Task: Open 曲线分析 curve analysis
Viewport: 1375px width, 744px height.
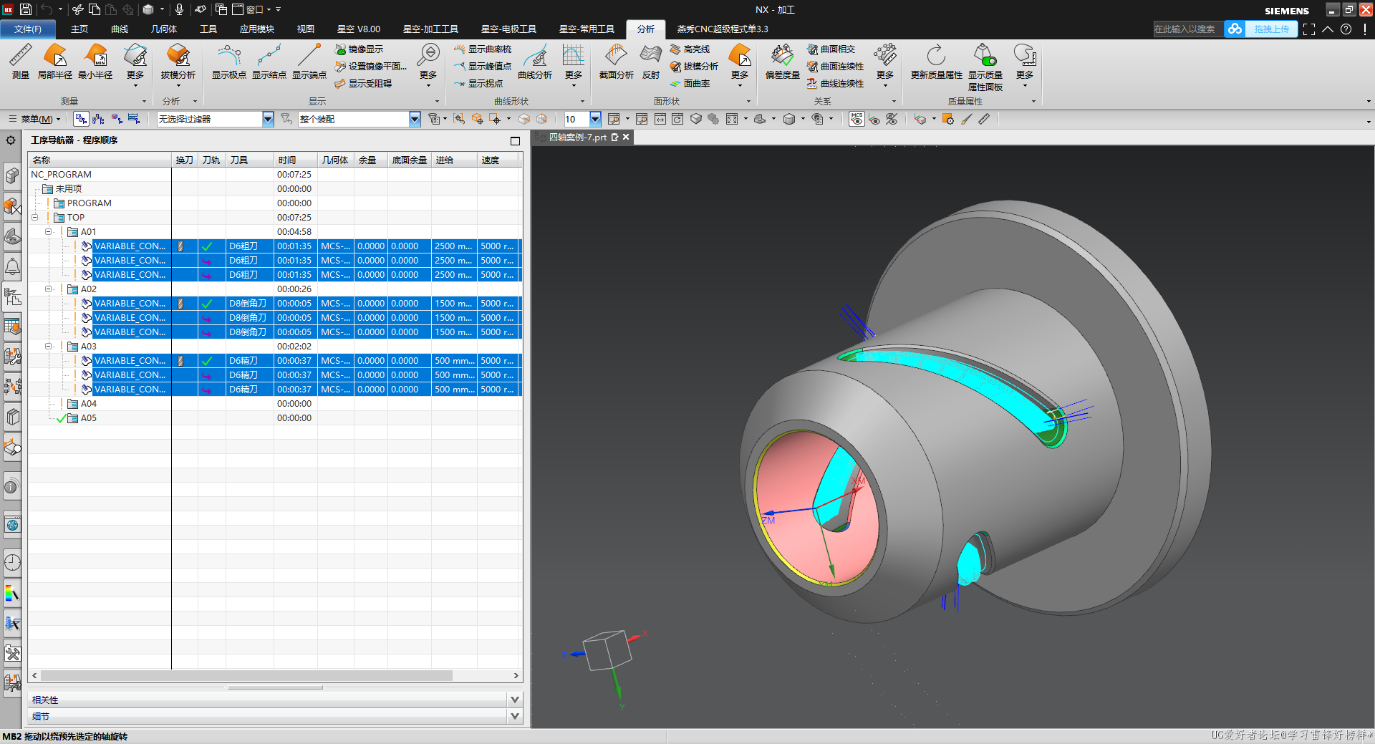Action: tap(535, 62)
